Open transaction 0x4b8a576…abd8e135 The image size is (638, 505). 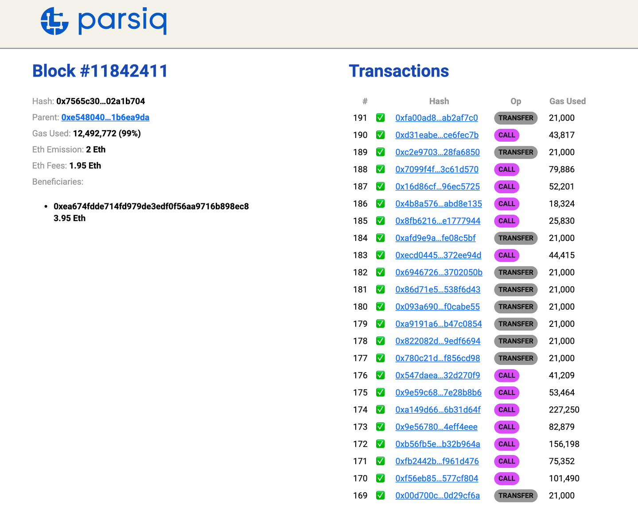click(x=439, y=204)
